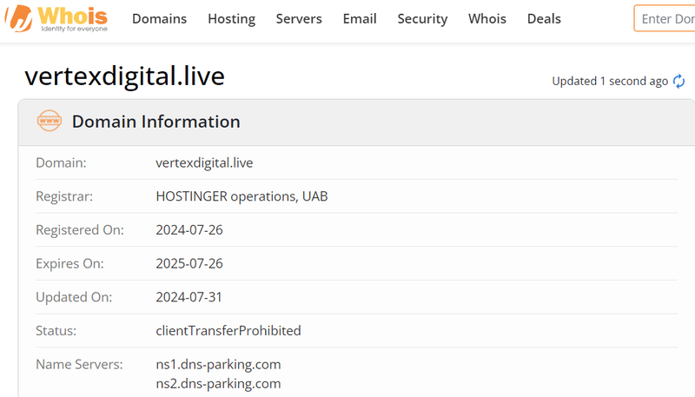The image size is (695, 397).
Task: Select the domain value vertexdigital.live in the table
Action: [x=204, y=162]
